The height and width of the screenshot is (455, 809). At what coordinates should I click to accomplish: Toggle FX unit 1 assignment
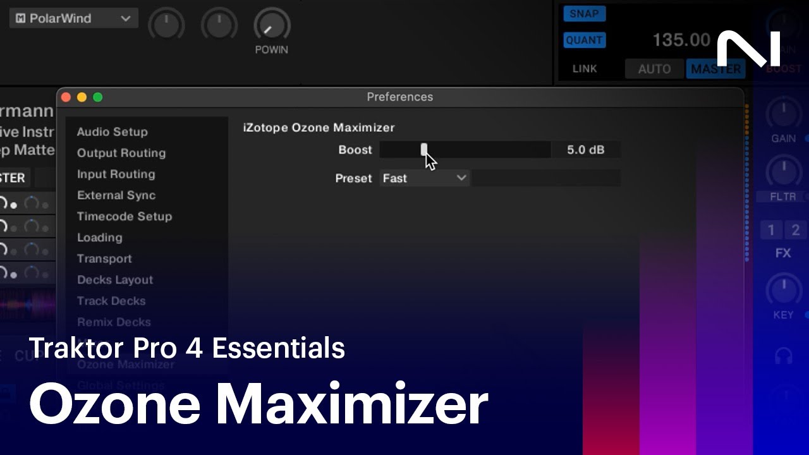[x=771, y=230]
